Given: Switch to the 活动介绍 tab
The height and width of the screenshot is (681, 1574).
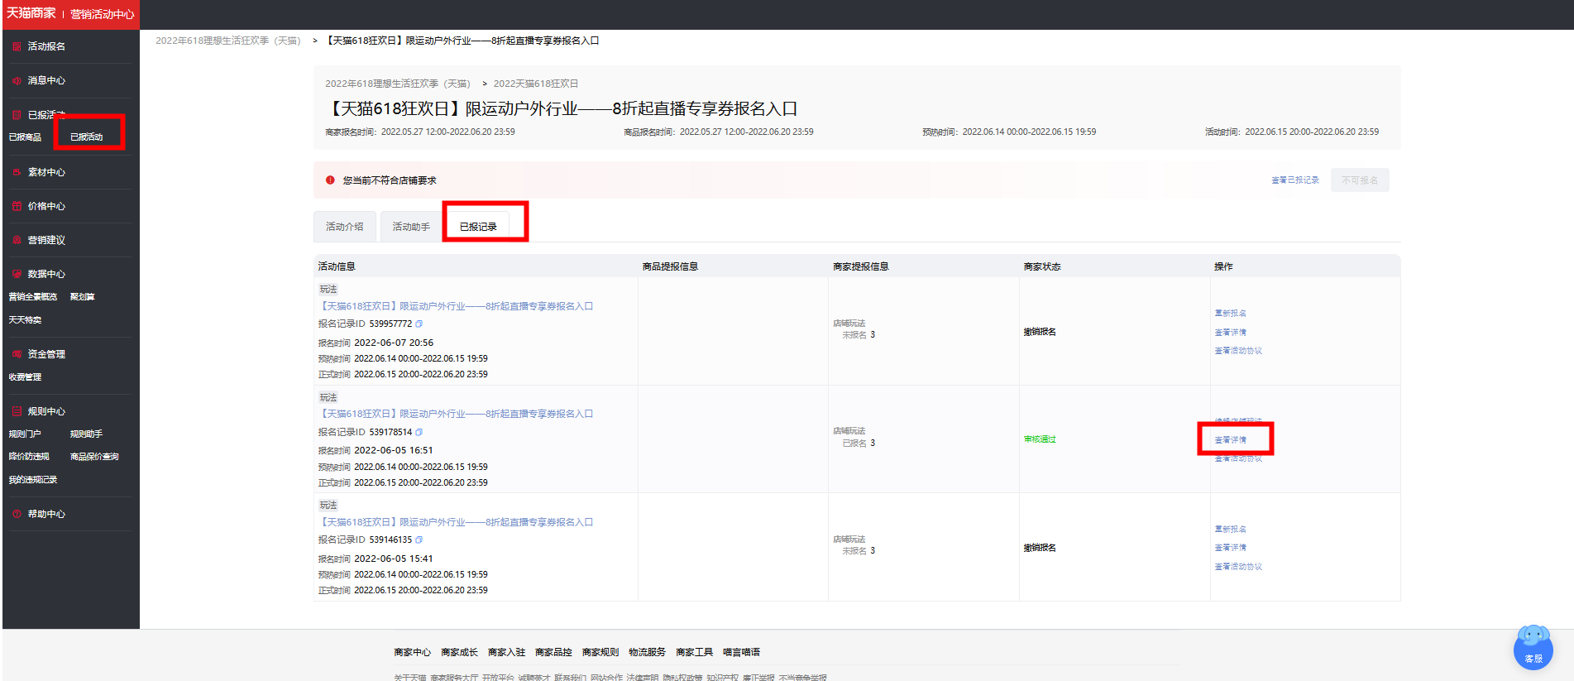Looking at the screenshot, I should (x=345, y=227).
